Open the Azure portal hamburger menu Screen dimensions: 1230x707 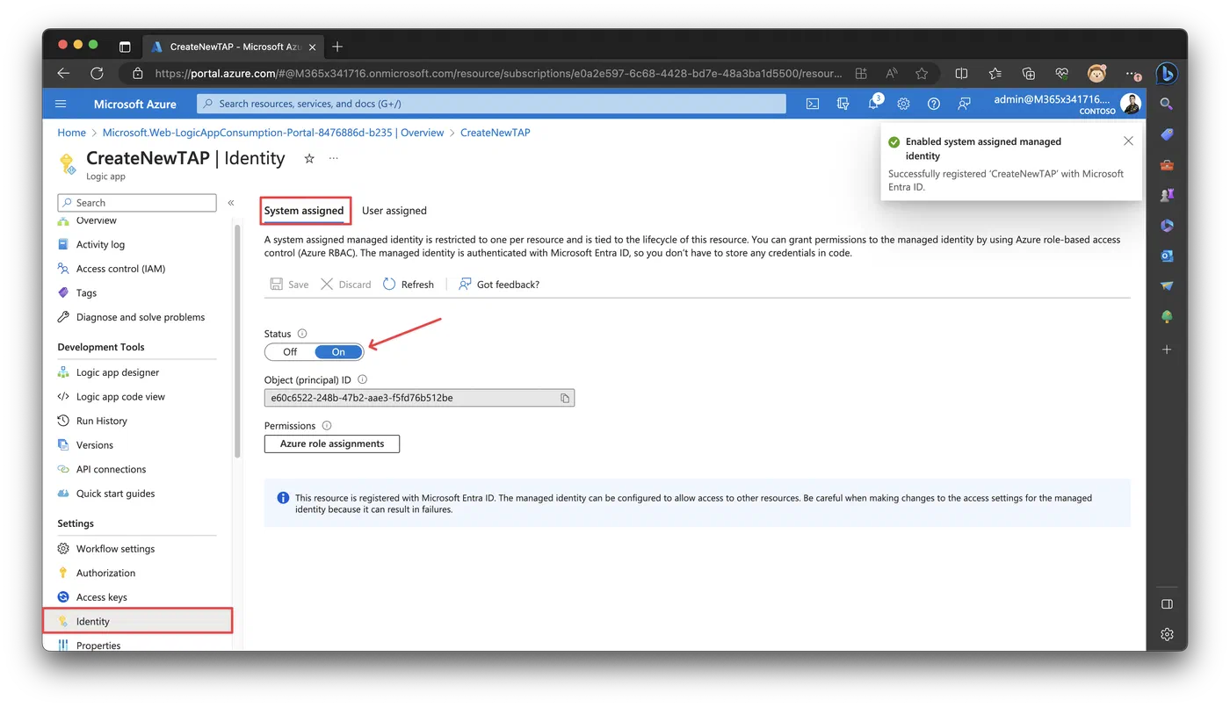[61, 104]
